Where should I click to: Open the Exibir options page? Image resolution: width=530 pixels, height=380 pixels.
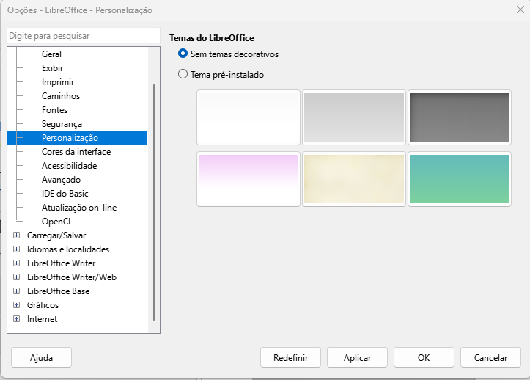pyautogui.click(x=52, y=68)
